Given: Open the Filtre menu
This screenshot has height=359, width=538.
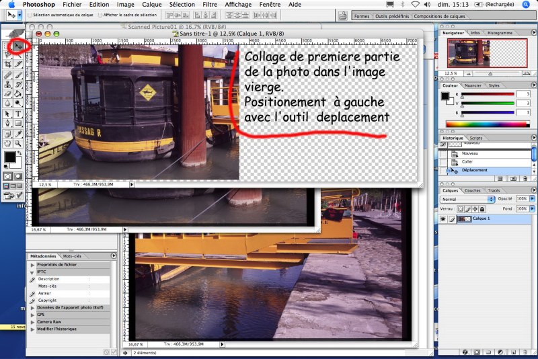Looking at the screenshot, I should 210,5.
